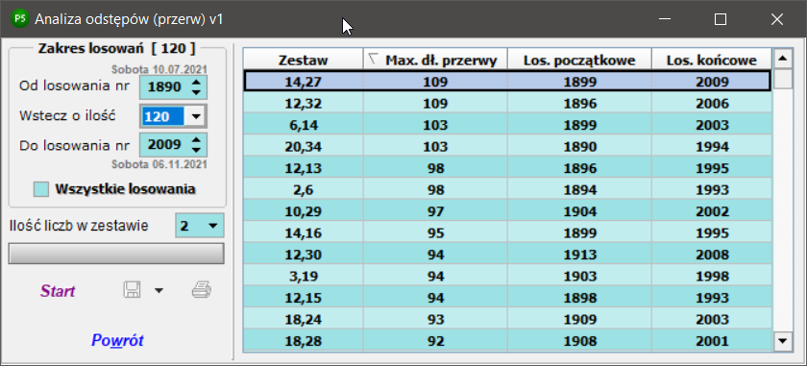Click the table scrollbar thumb

click(783, 79)
